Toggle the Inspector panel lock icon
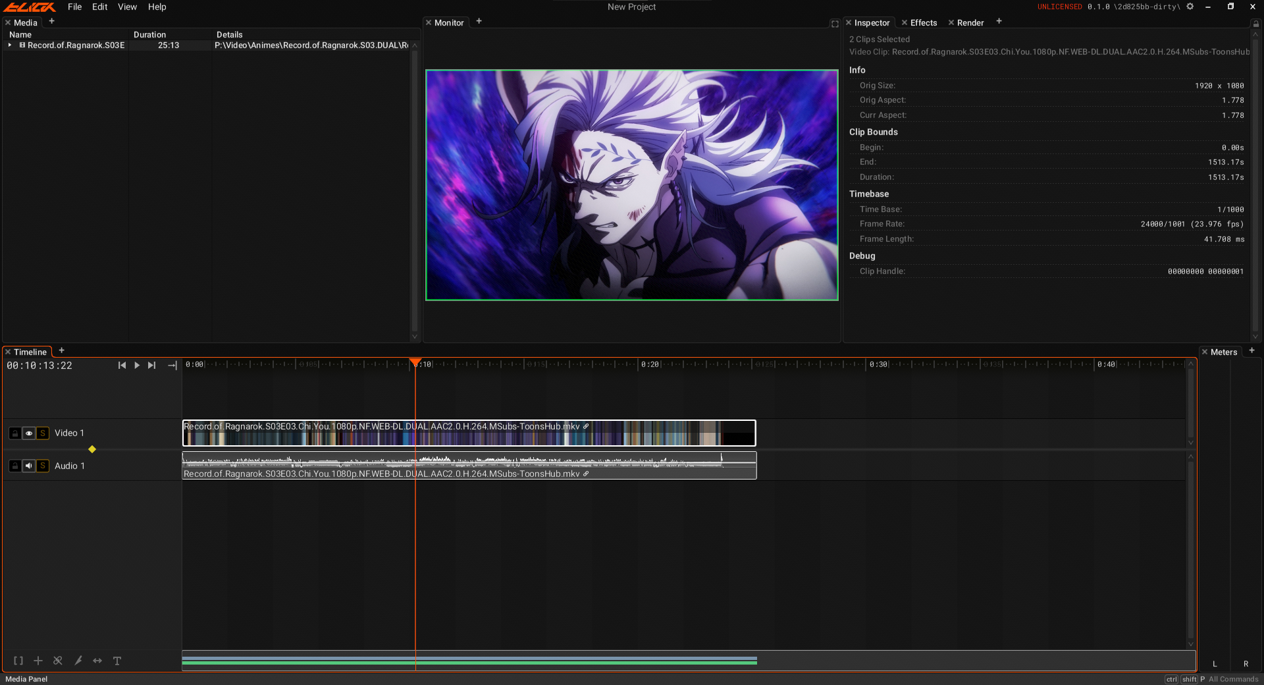This screenshot has height=685, width=1264. tap(1255, 24)
